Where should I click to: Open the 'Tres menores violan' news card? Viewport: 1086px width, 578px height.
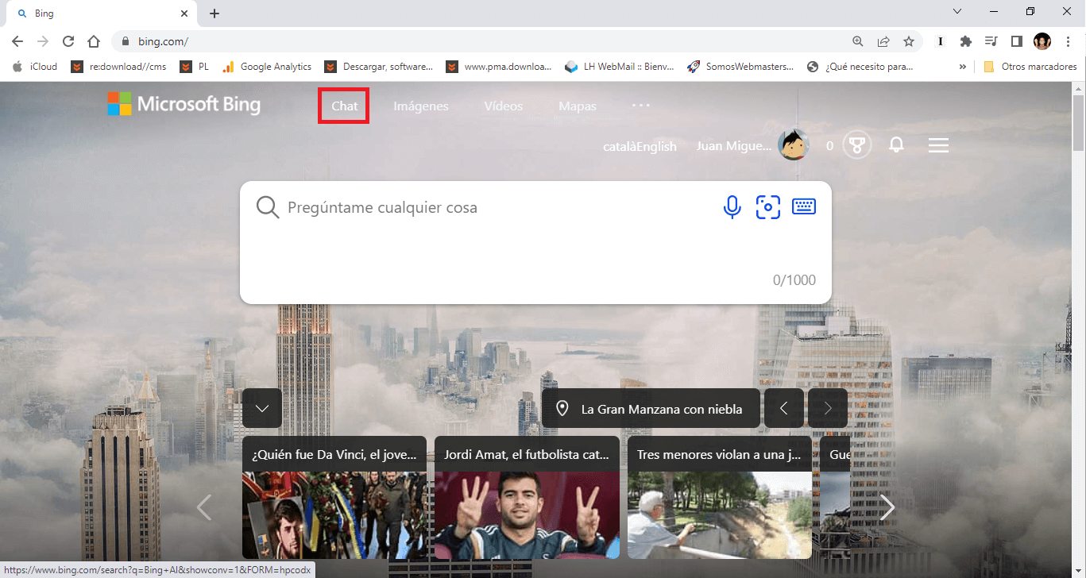[x=720, y=497]
